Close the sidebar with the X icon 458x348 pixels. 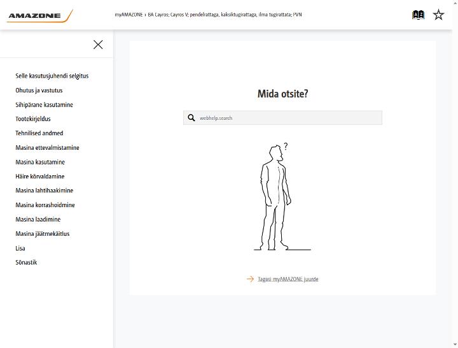pos(98,45)
